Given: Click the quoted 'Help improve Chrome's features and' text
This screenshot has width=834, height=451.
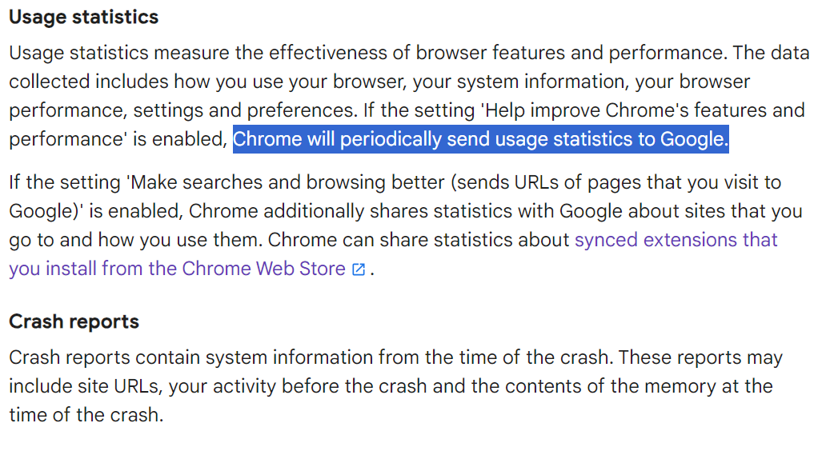Looking at the screenshot, I should click(643, 110).
